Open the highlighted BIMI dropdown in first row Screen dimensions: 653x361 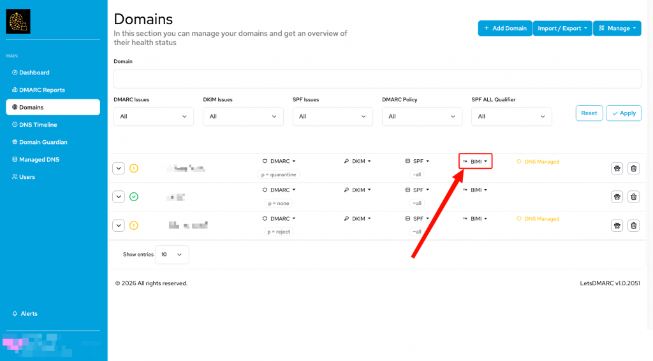tap(475, 161)
